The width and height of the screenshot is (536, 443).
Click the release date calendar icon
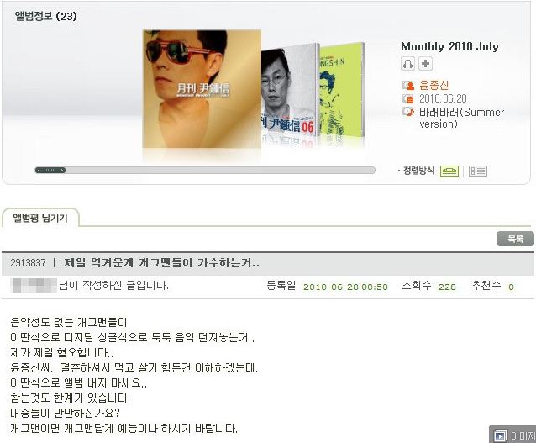point(408,99)
